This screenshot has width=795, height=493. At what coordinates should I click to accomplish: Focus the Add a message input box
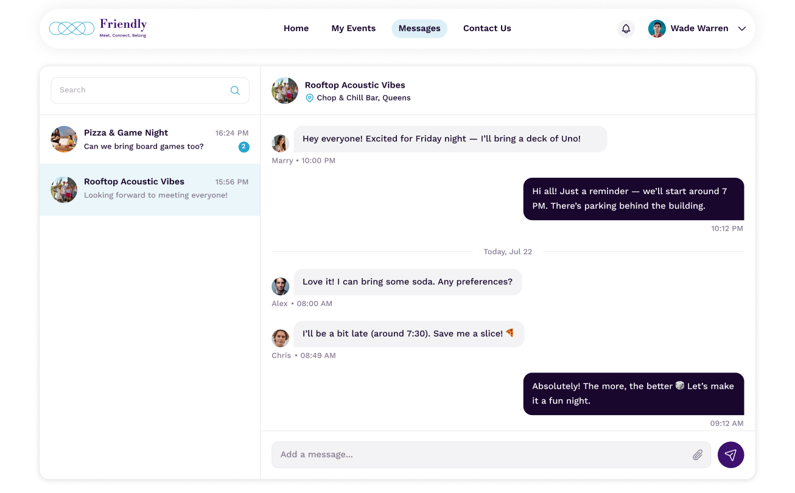[x=481, y=455]
